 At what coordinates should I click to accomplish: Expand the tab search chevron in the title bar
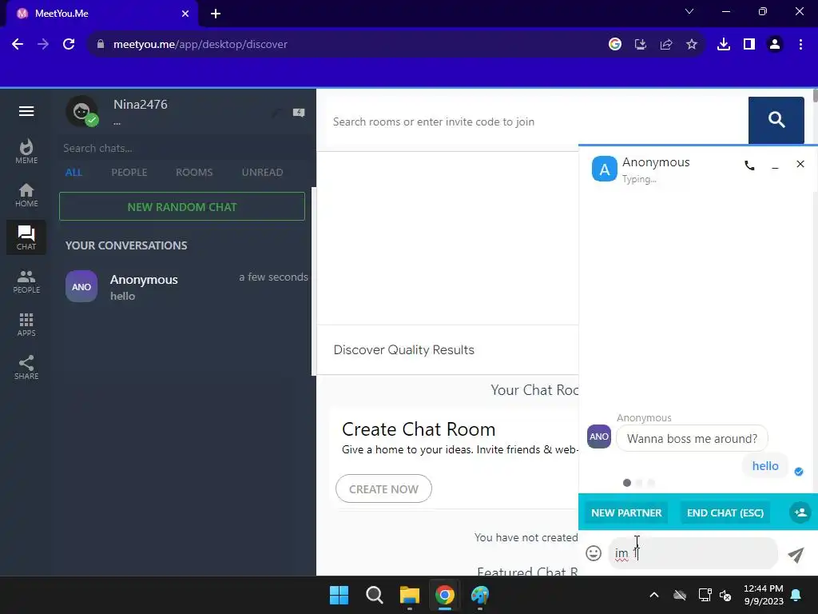(689, 11)
